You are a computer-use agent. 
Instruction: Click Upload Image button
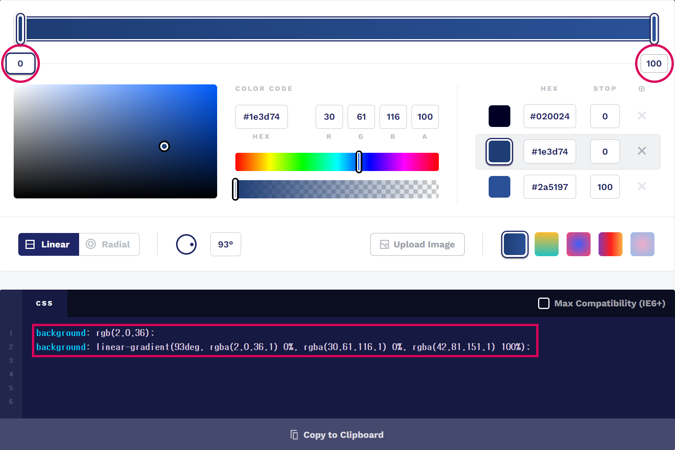point(417,244)
